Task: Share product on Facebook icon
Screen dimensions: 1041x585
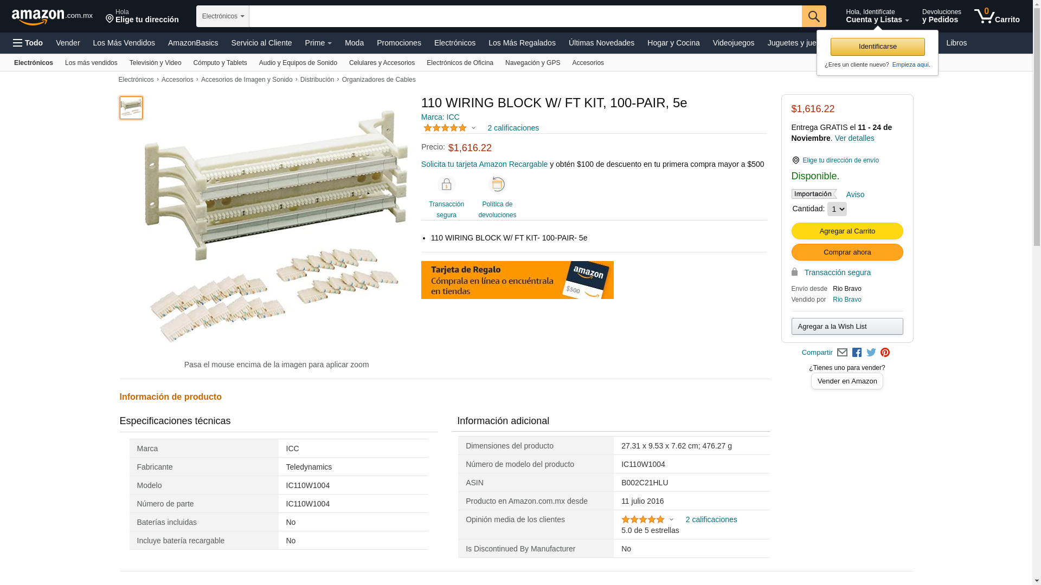Action: (x=857, y=353)
